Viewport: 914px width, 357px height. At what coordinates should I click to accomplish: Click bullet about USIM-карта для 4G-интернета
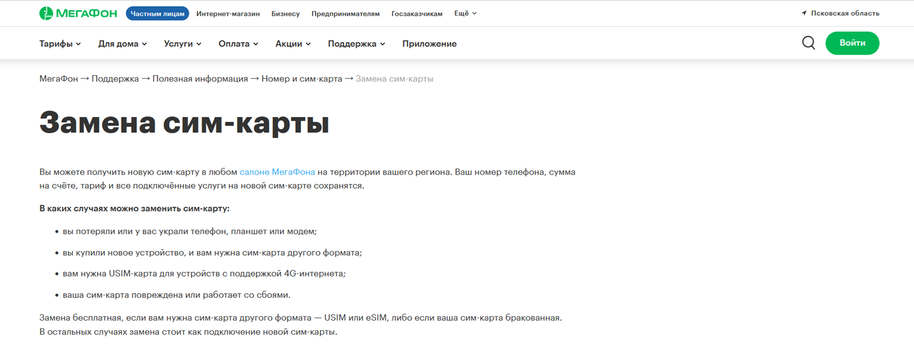[x=204, y=274]
